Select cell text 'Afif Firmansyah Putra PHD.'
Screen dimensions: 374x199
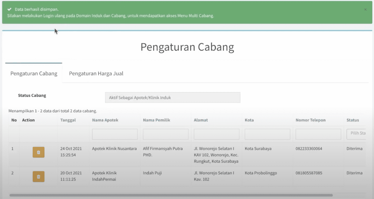click(x=163, y=152)
